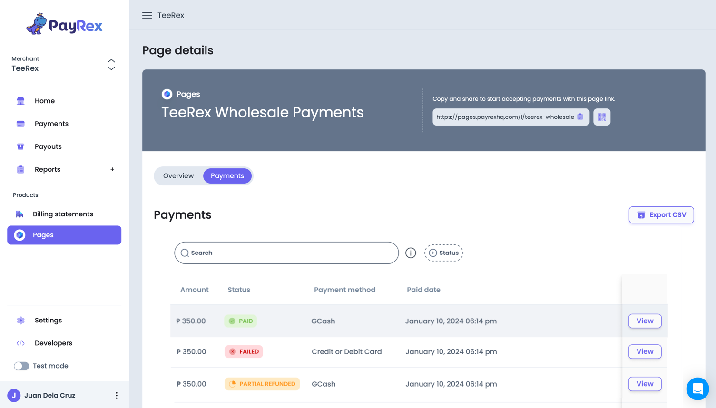This screenshot has width=716, height=408.
Task: Select the Payments icon in the sidebar
Action: pos(20,124)
